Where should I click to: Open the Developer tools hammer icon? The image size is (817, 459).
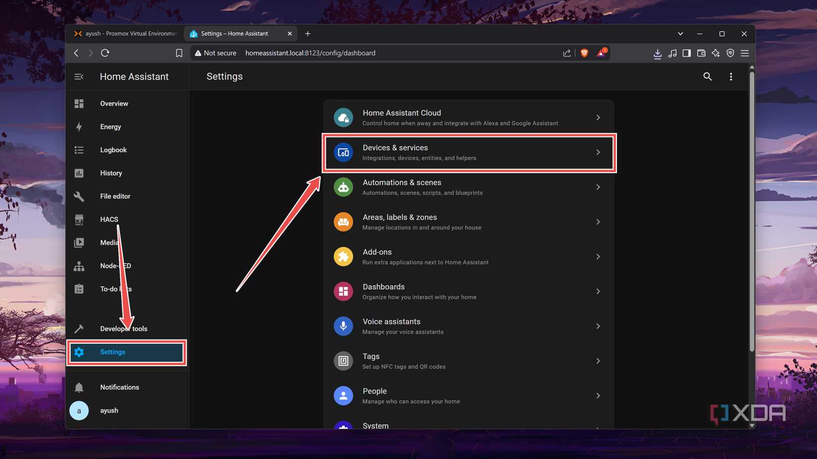[x=79, y=329]
